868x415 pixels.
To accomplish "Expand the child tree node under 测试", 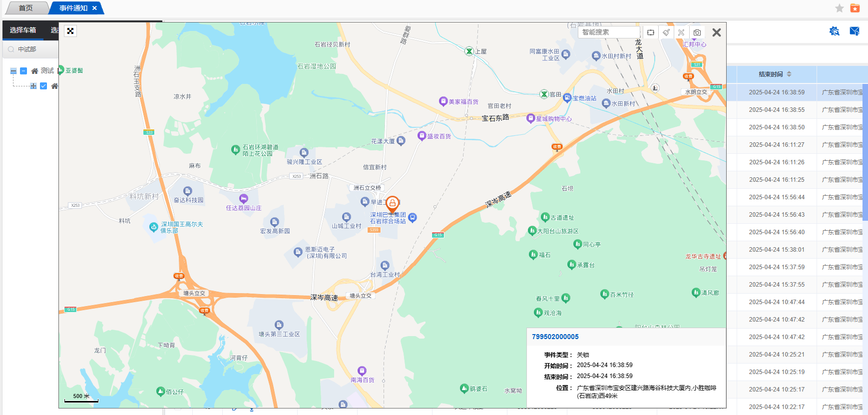I will coord(33,86).
